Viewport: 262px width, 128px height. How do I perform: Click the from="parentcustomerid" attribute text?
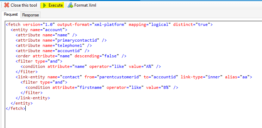click(113, 77)
